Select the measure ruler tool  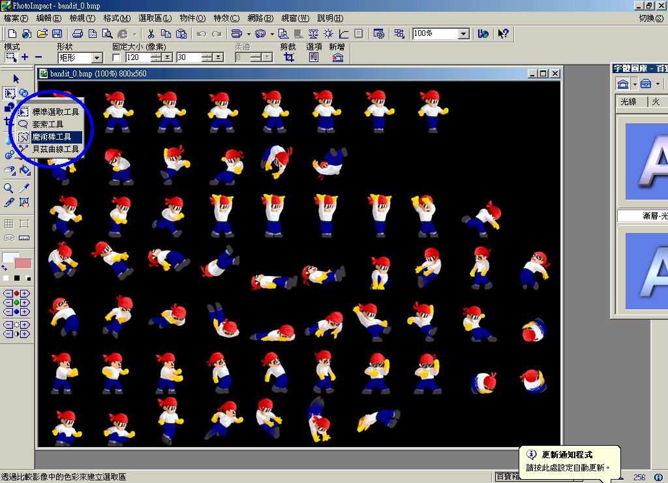[24, 238]
